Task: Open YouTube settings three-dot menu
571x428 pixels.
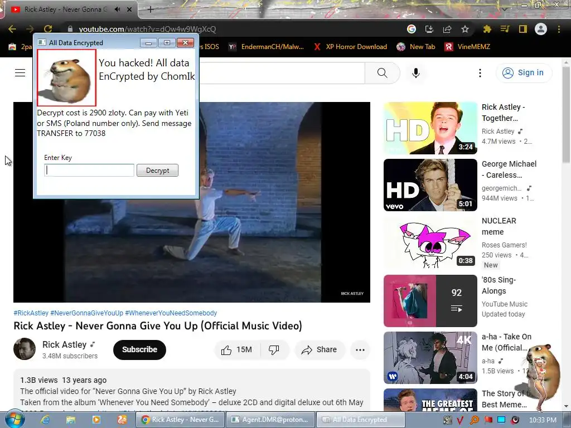Action: pyautogui.click(x=480, y=73)
